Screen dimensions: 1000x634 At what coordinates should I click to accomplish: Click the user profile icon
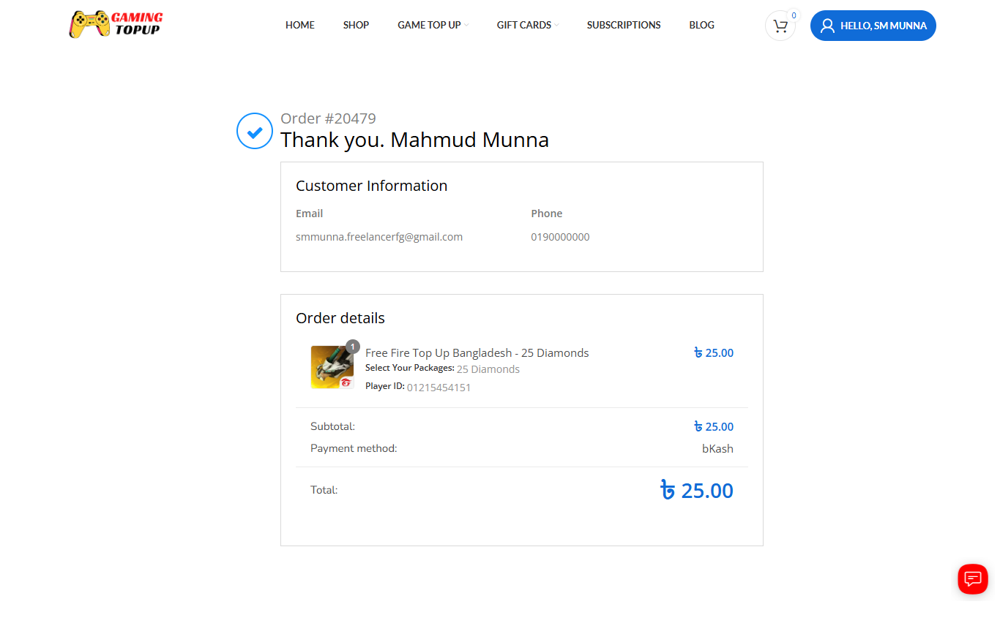(x=827, y=26)
